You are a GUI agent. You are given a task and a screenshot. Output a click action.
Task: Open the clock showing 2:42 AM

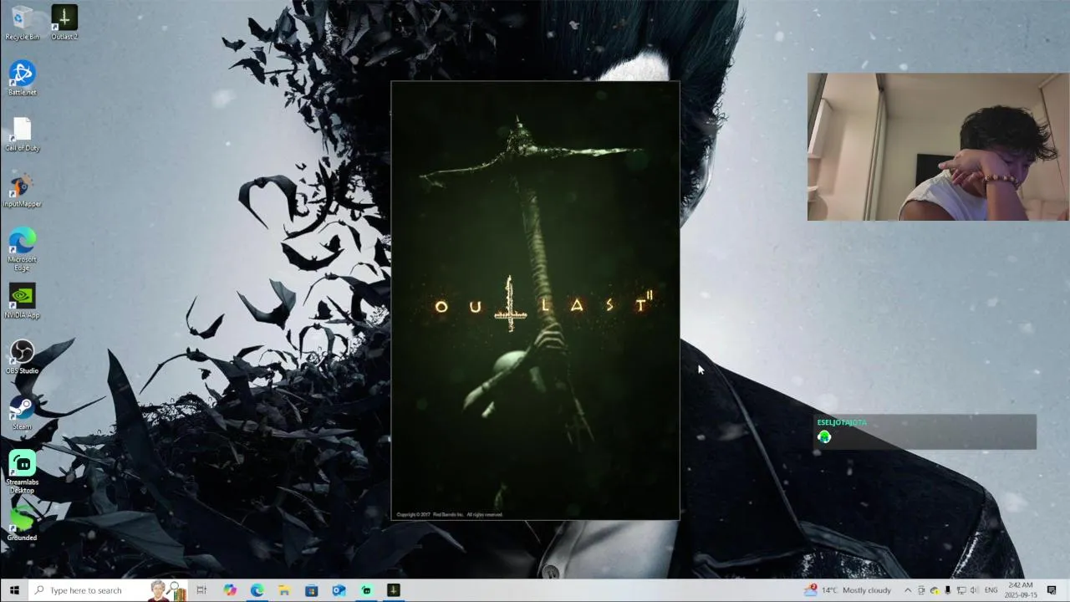coord(1021,590)
